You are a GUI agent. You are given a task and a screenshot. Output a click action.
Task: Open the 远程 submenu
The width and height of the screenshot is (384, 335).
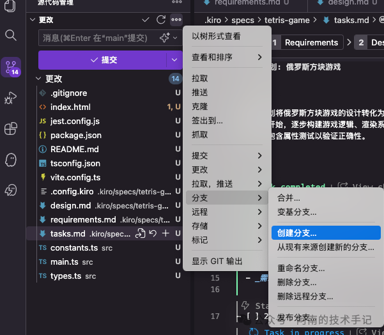[227, 212]
